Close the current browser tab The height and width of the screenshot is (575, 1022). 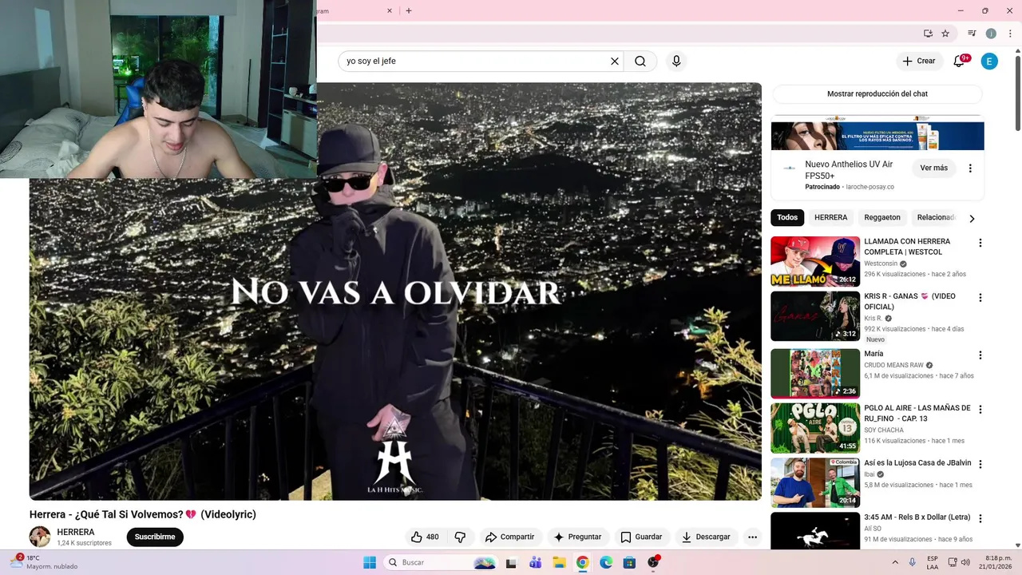(x=390, y=10)
